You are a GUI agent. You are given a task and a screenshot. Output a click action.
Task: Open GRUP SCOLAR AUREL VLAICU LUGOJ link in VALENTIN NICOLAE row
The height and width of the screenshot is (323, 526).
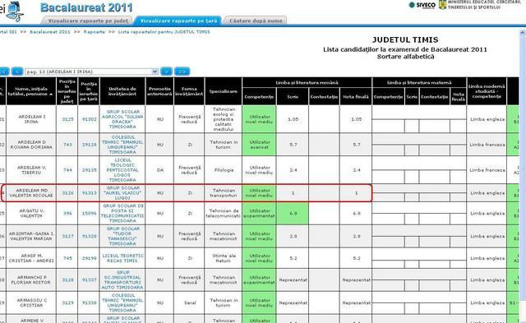tap(122, 193)
